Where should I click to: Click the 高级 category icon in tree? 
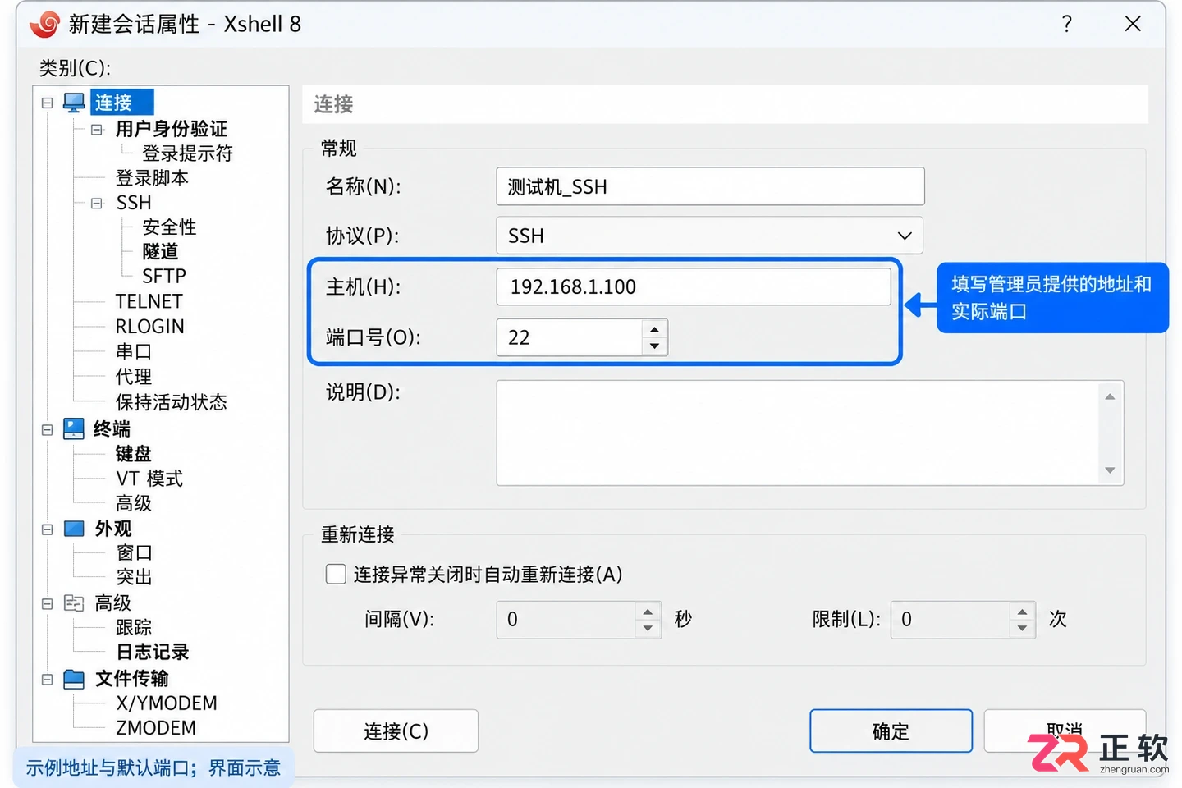(x=74, y=603)
